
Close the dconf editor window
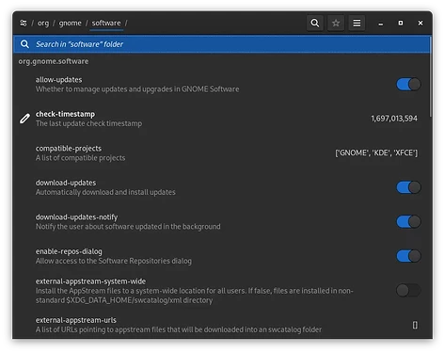420,23
